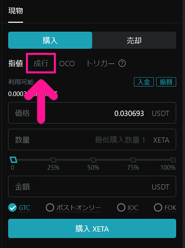Select the 成行 market order type
185x248 pixels.
pos(41,64)
